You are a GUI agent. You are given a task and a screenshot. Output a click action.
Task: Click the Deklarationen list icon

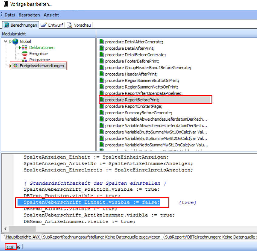point(24,48)
